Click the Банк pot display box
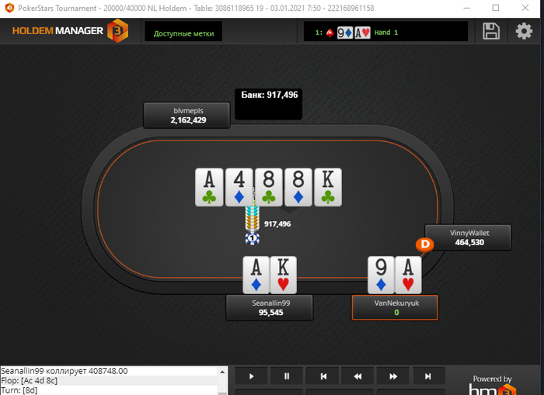Viewport: 544px width, 395px height. coord(269,104)
